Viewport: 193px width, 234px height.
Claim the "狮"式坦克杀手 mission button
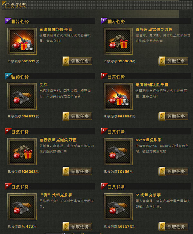coord(77,227)
